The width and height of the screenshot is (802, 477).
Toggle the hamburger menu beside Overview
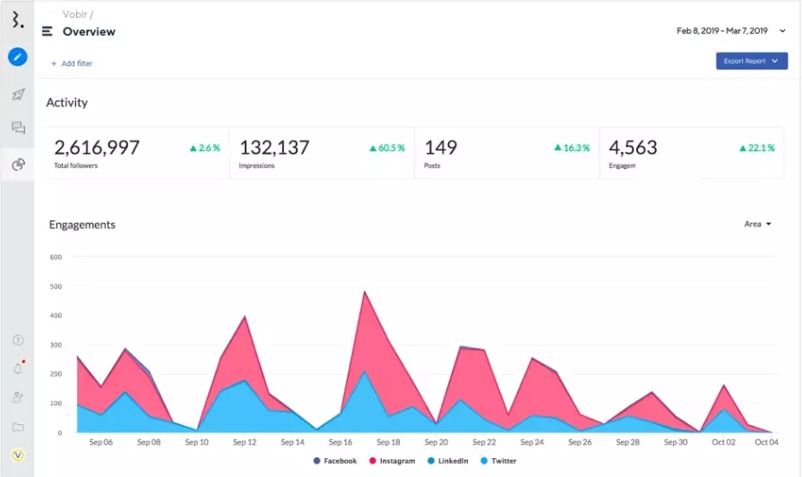[x=47, y=31]
